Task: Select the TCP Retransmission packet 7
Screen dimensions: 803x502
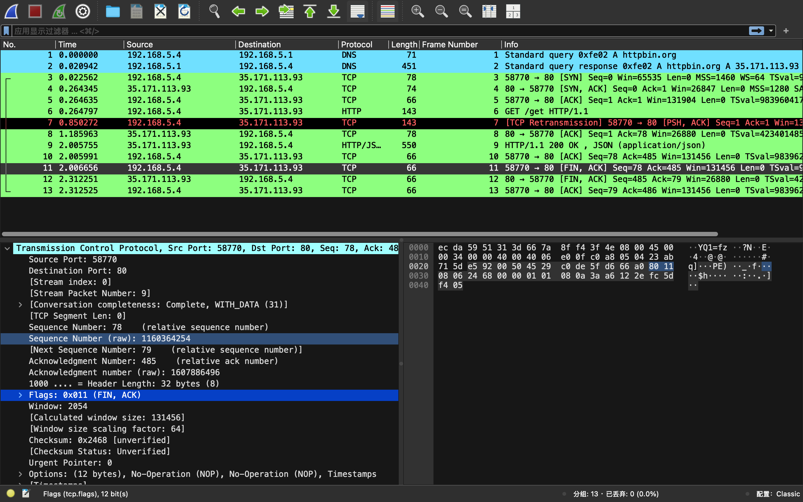Action: tap(401, 123)
